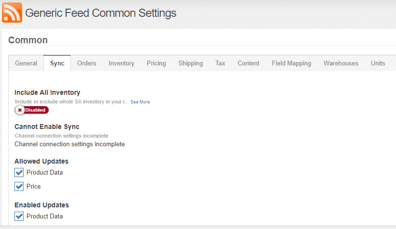This screenshot has height=229, width=396.
Task: Click the orange RSS feed icon
Action: [12, 13]
